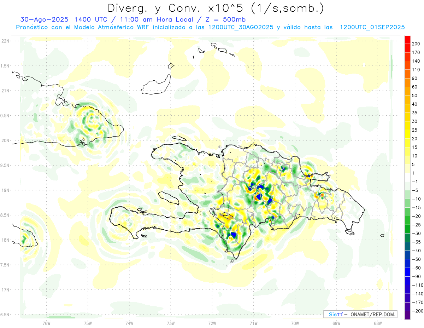Click the "76W" longitude label
Screen dimensions: 424x328
(46, 323)
